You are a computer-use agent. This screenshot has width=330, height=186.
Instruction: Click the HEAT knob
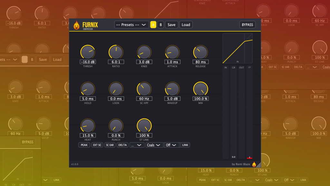(x=88, y=126)
